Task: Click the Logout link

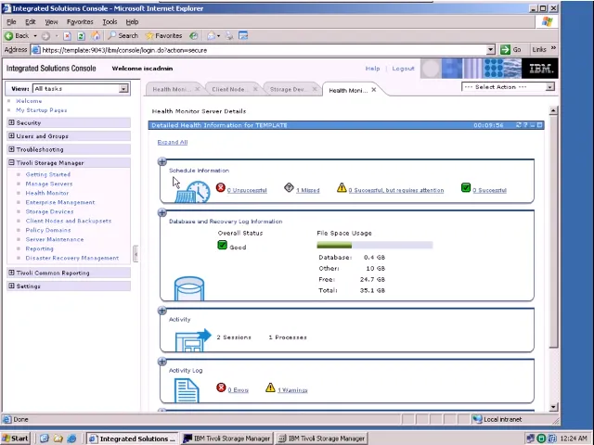Action: (403, 69)
